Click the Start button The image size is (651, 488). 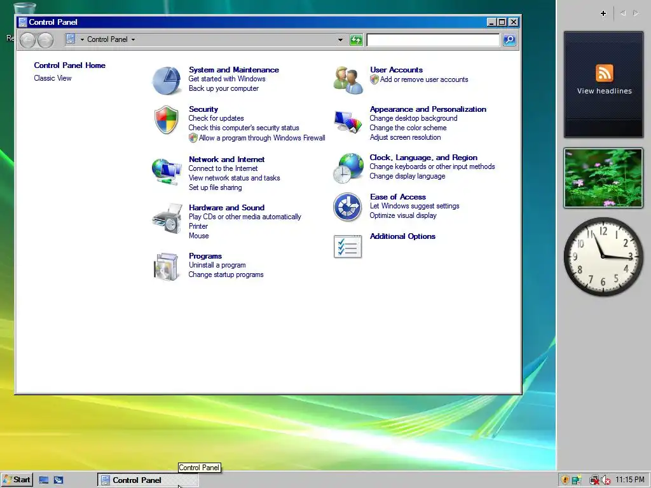(17, 480)
